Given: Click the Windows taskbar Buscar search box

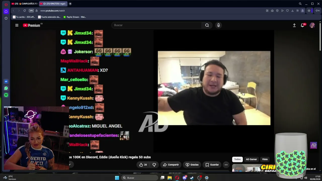Looking at the screenshot, I should click(x=140, y=178).
